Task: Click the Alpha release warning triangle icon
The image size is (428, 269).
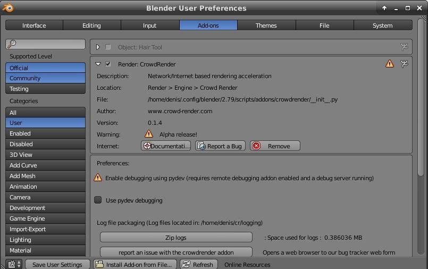Action: click(x=149, y=134)
